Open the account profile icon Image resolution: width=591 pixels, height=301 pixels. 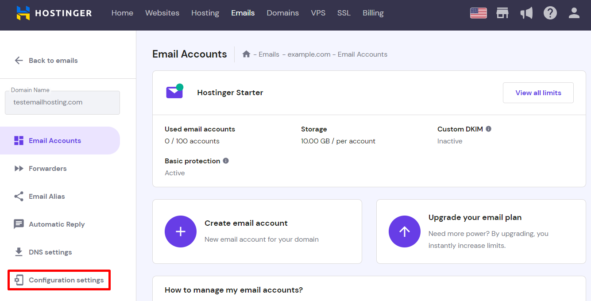(x=574, y=13)
